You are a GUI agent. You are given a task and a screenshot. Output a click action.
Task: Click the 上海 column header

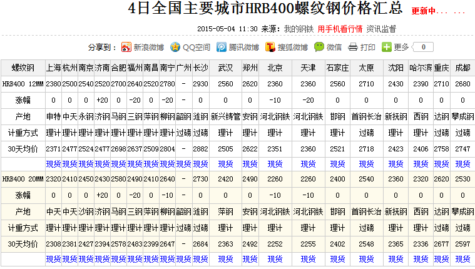click(x=54, y=68)
